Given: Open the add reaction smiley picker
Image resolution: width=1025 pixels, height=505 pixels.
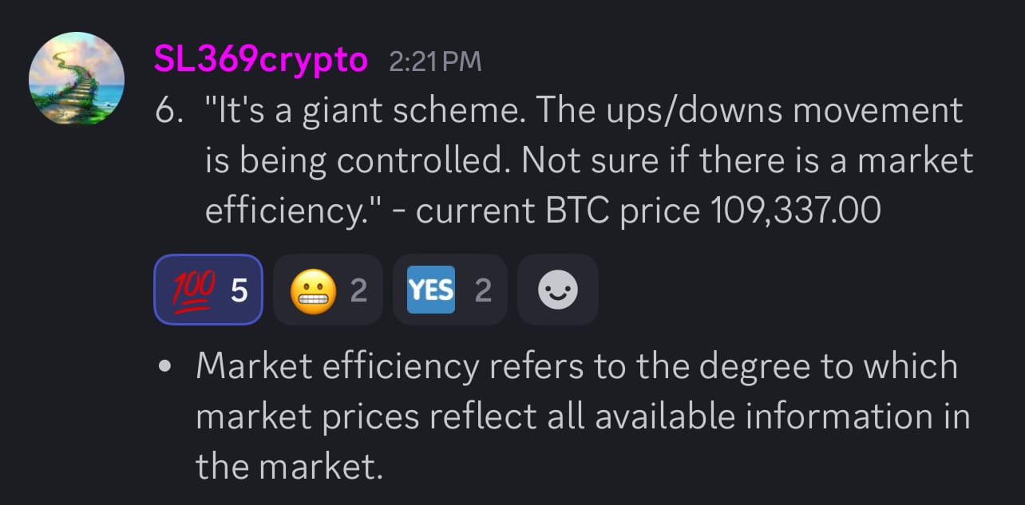Looking at the screenshot, I should [x=557, y=290].
